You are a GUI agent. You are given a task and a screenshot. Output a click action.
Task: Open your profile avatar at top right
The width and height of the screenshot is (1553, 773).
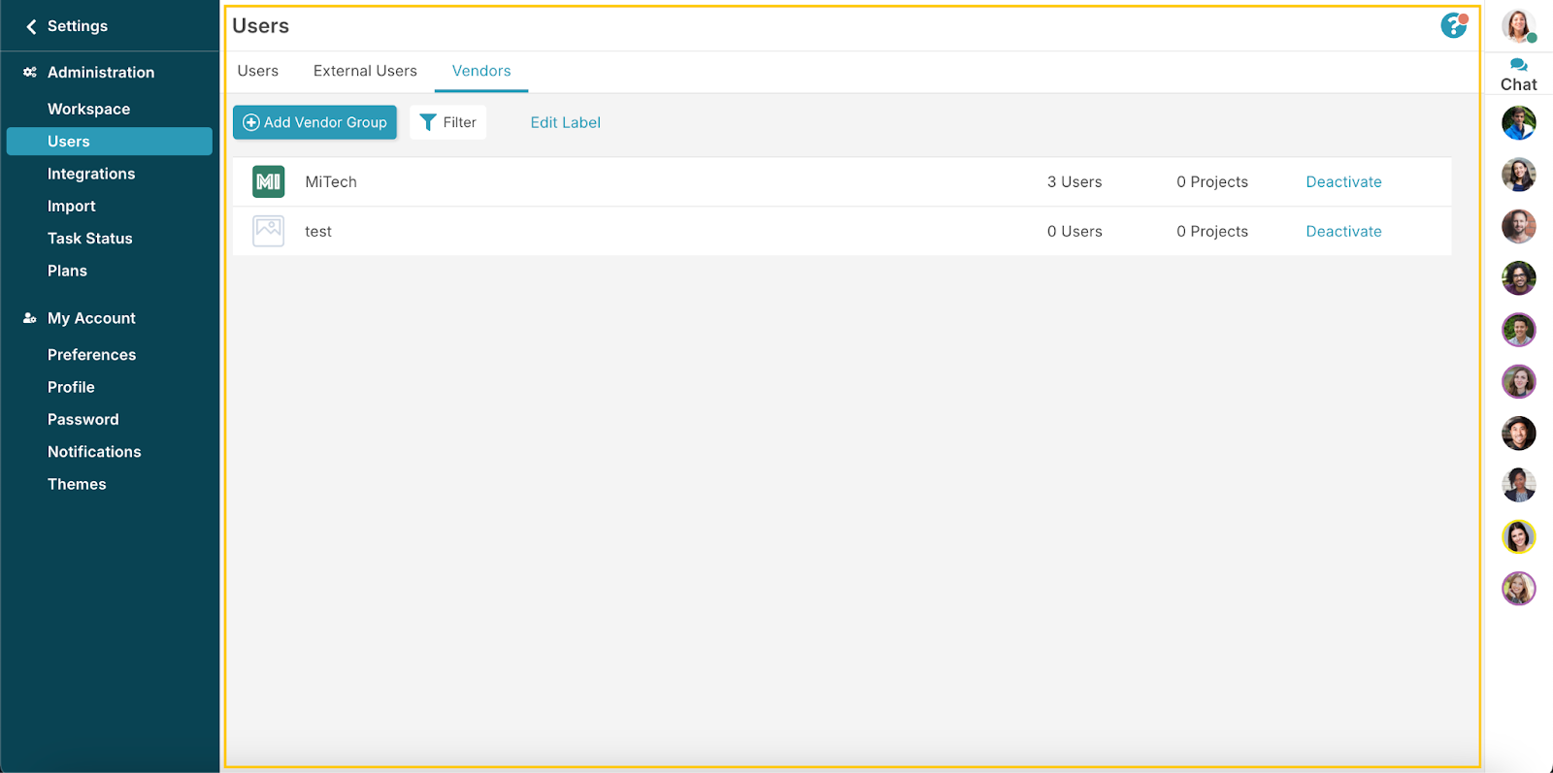pyautogui.click(x=1517, y=26)
